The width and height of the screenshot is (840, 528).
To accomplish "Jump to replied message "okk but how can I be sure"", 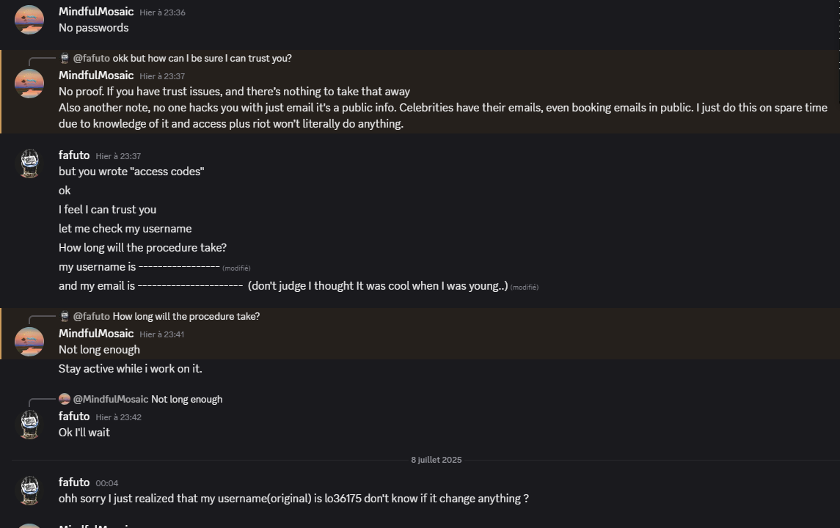I will tap(202, 58).
